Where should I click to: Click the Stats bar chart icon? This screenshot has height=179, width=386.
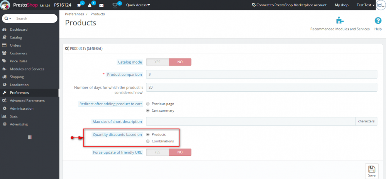pyautogui.click(x=4, y=116)
